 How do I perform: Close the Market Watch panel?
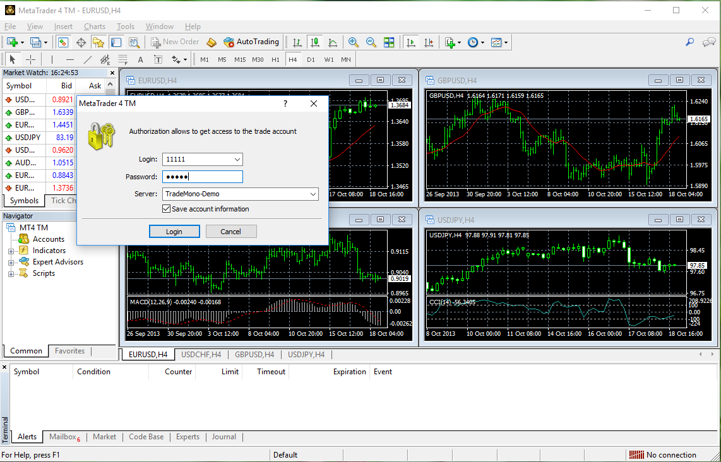tap(112, 73)
